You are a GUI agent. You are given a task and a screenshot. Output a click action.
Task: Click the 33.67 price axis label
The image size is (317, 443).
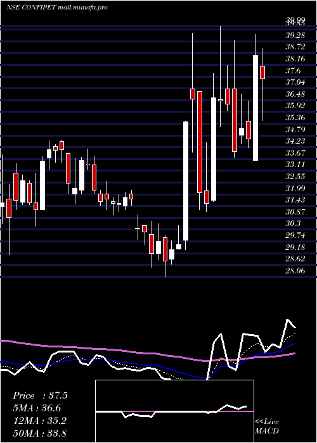pyautogui.click(x=295, y=153)
